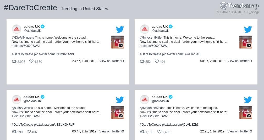The image size is (264, 140).
Task: Click the heart icon showing 494 likes
Action: [x=157, y=61]
